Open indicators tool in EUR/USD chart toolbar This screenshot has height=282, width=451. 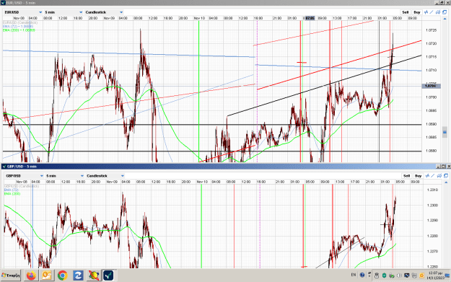(x=426, y=12)
